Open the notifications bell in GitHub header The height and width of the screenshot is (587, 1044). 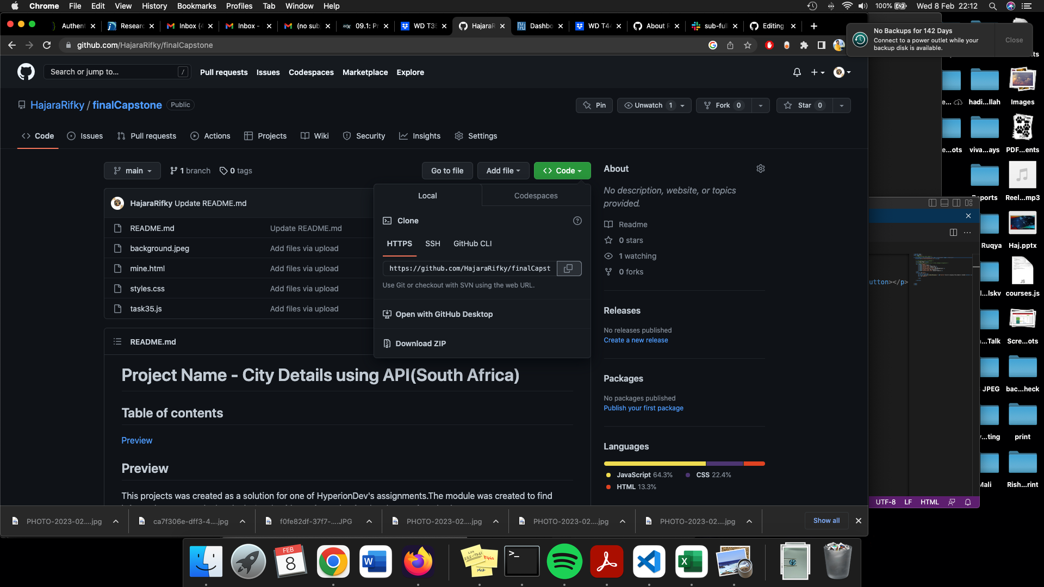tap(797, 72)
